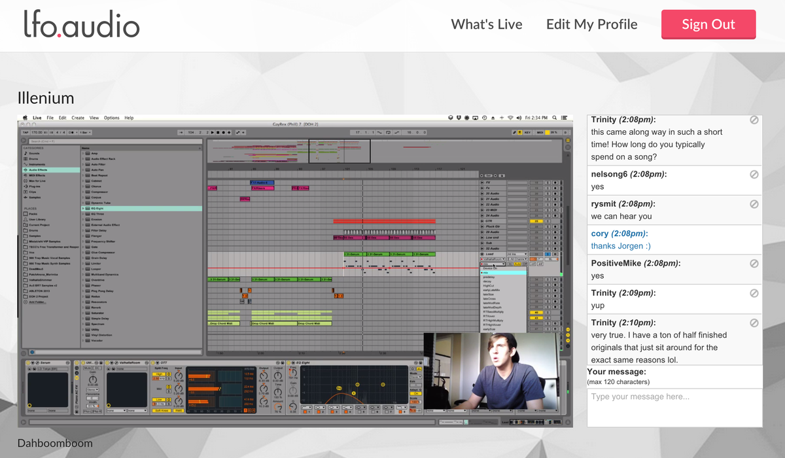Screen dimensions: 785x458
Task: Open the Options menu
Action: tap(111, 118)
